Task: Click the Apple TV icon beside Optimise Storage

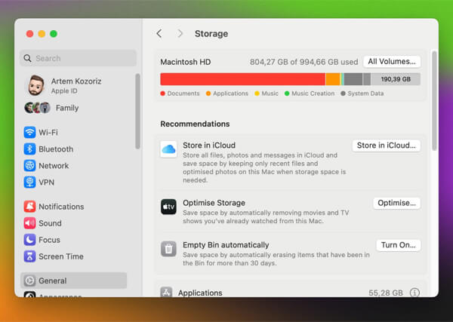Action: coord(168,207)
